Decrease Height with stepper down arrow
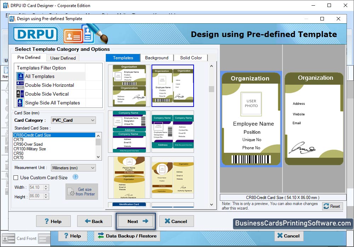 pyautogui.click(x=46, y=198)
